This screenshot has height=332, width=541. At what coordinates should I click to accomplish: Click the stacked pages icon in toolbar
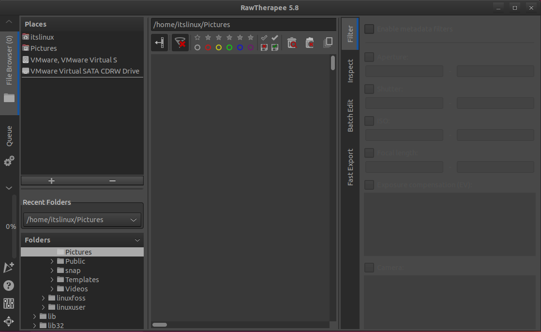point(328,43)
